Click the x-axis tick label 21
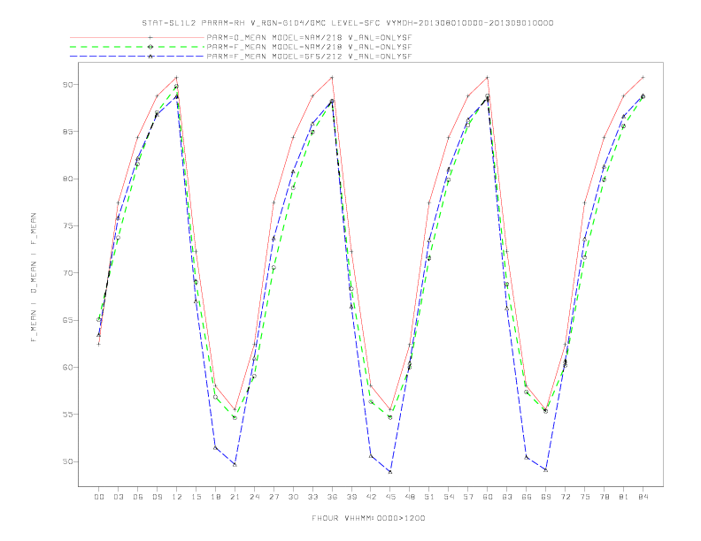 tap(235, 497)
